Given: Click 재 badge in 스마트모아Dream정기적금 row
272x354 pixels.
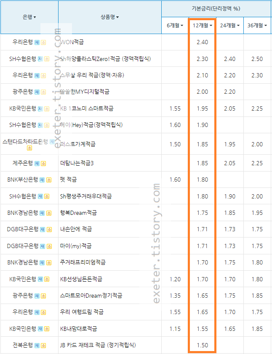Looking at the screenshot, I should point(37,296).
